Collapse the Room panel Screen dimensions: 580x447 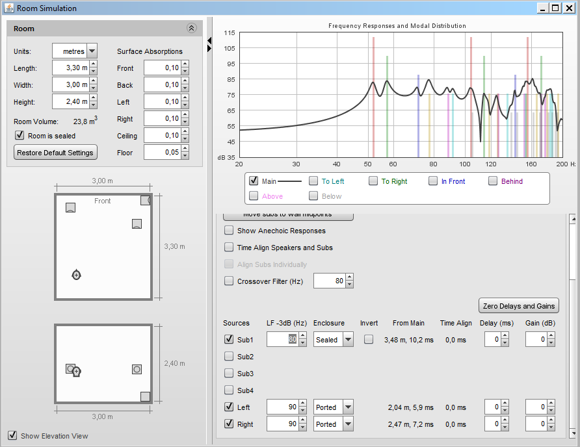click(191, 29)
